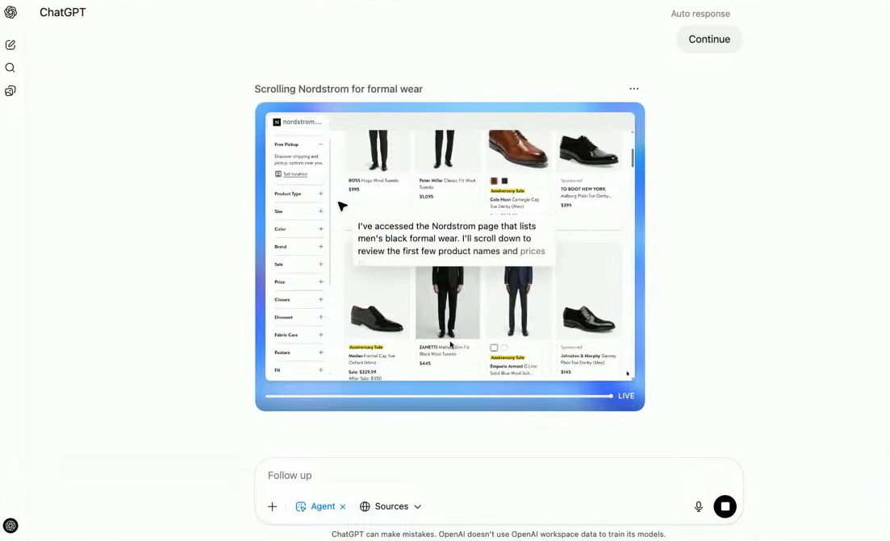Click the $145 price text
Viewport: 890px width, 541px height.
point(566,372)
